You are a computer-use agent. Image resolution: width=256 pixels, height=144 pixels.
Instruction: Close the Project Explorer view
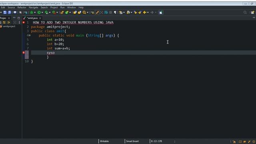point(9,18)
